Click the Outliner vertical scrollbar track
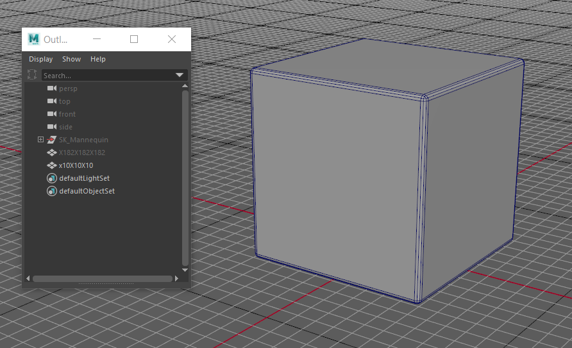The image size is (572, 348). [x=185, y=178]
